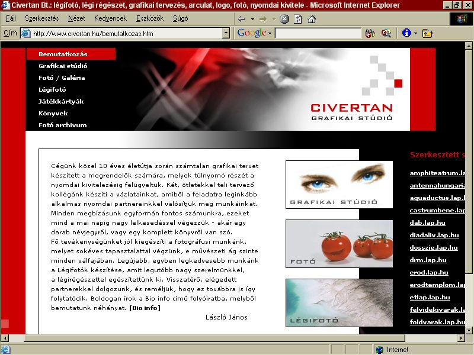Click the Forward arrow toolbar icon
This screenshot has height=355, width=474.
point(263,19)
